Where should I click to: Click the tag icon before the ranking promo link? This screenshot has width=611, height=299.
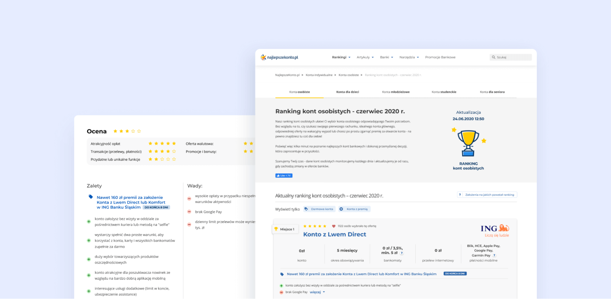pos(282,274)
